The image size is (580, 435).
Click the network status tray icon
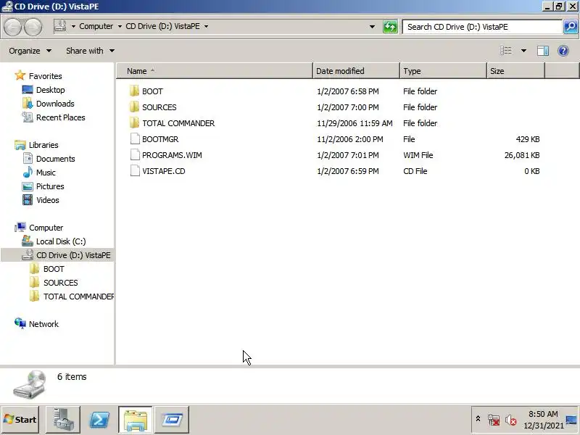click(494, 420)
